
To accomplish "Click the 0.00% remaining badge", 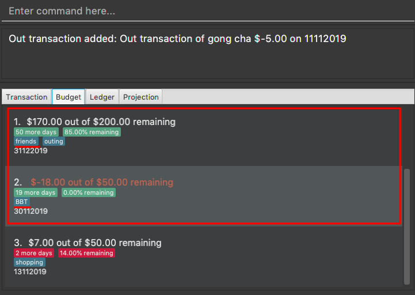I will tap(89, 192).
